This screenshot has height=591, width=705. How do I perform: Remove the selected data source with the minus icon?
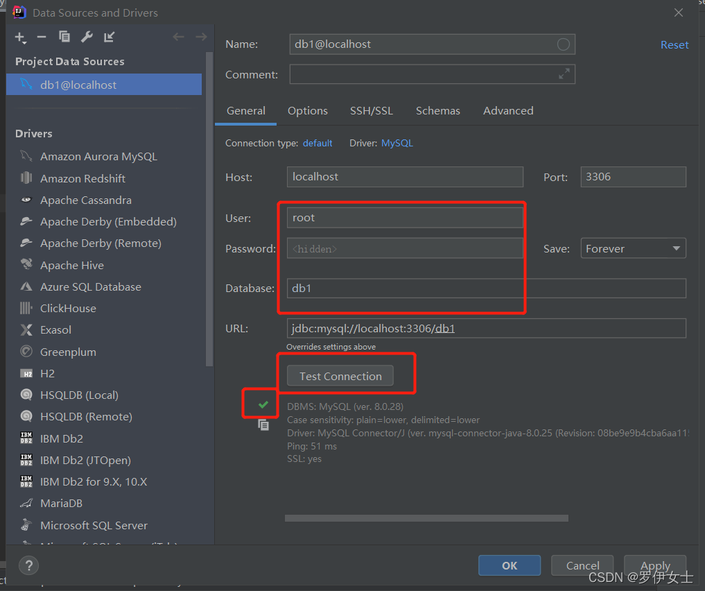(x=42, y=37)
